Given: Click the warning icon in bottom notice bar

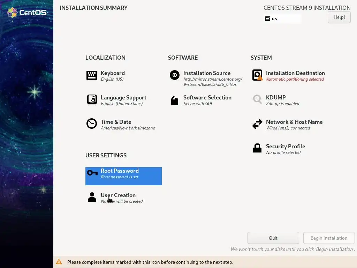Looking at the screenshot, I should point(59,262).
